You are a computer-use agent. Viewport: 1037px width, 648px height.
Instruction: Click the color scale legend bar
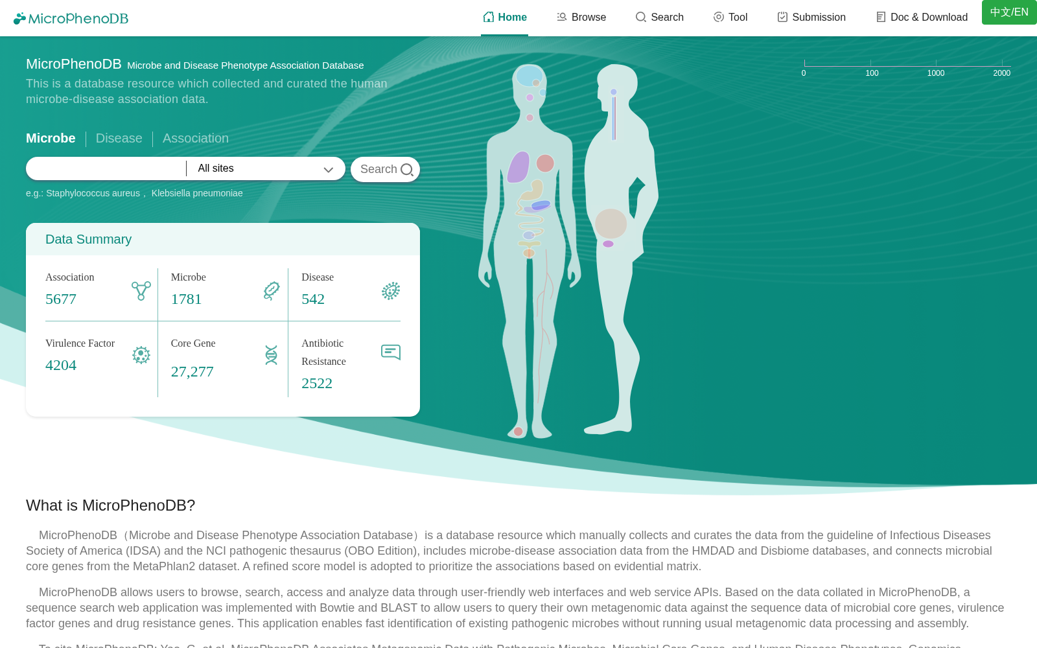click(x=907, y=66)
